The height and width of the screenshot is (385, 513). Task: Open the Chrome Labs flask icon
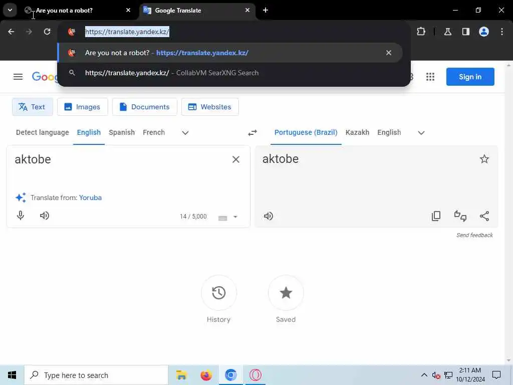point(448,32)
